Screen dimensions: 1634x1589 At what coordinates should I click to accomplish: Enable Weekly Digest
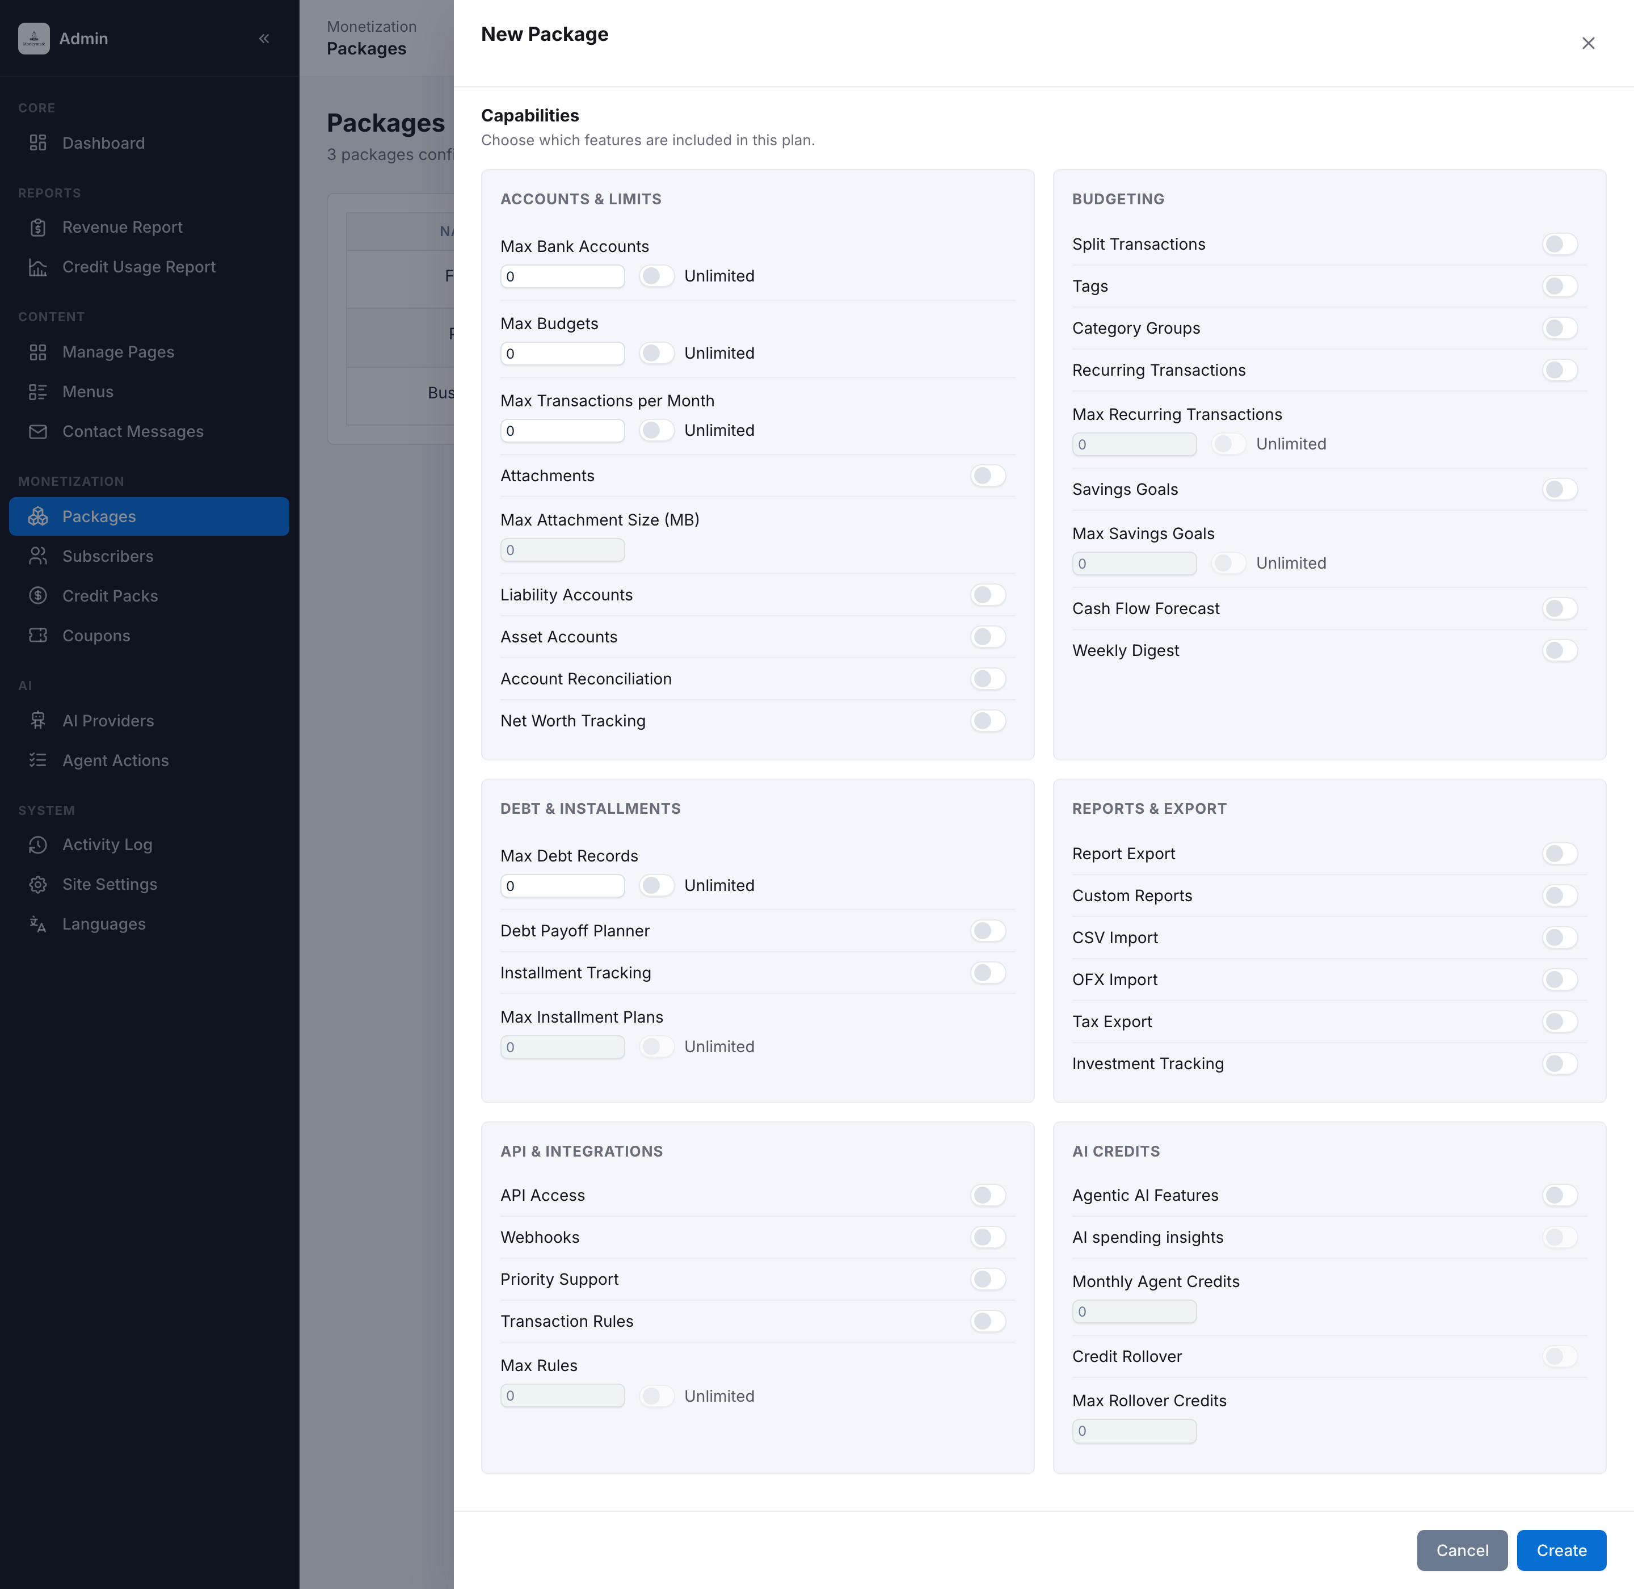1560,651
